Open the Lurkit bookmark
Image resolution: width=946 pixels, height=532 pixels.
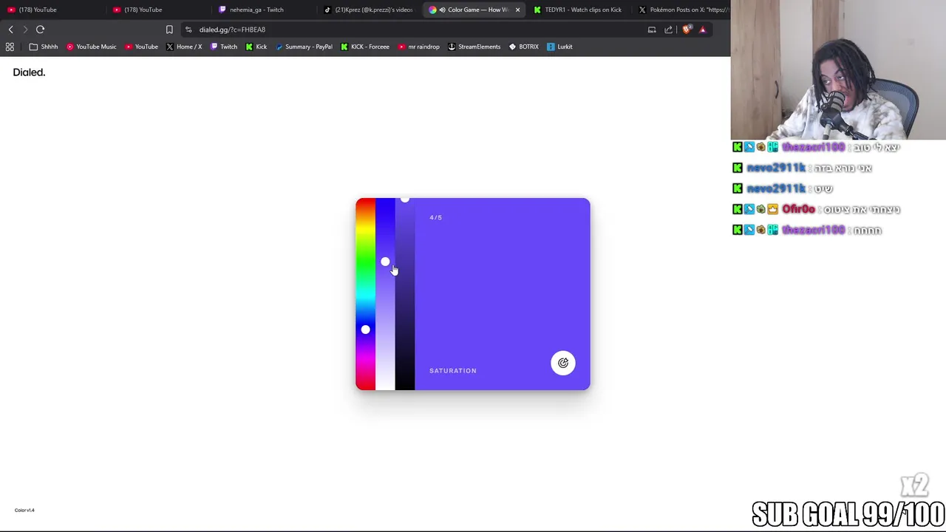tap(559, 47)
